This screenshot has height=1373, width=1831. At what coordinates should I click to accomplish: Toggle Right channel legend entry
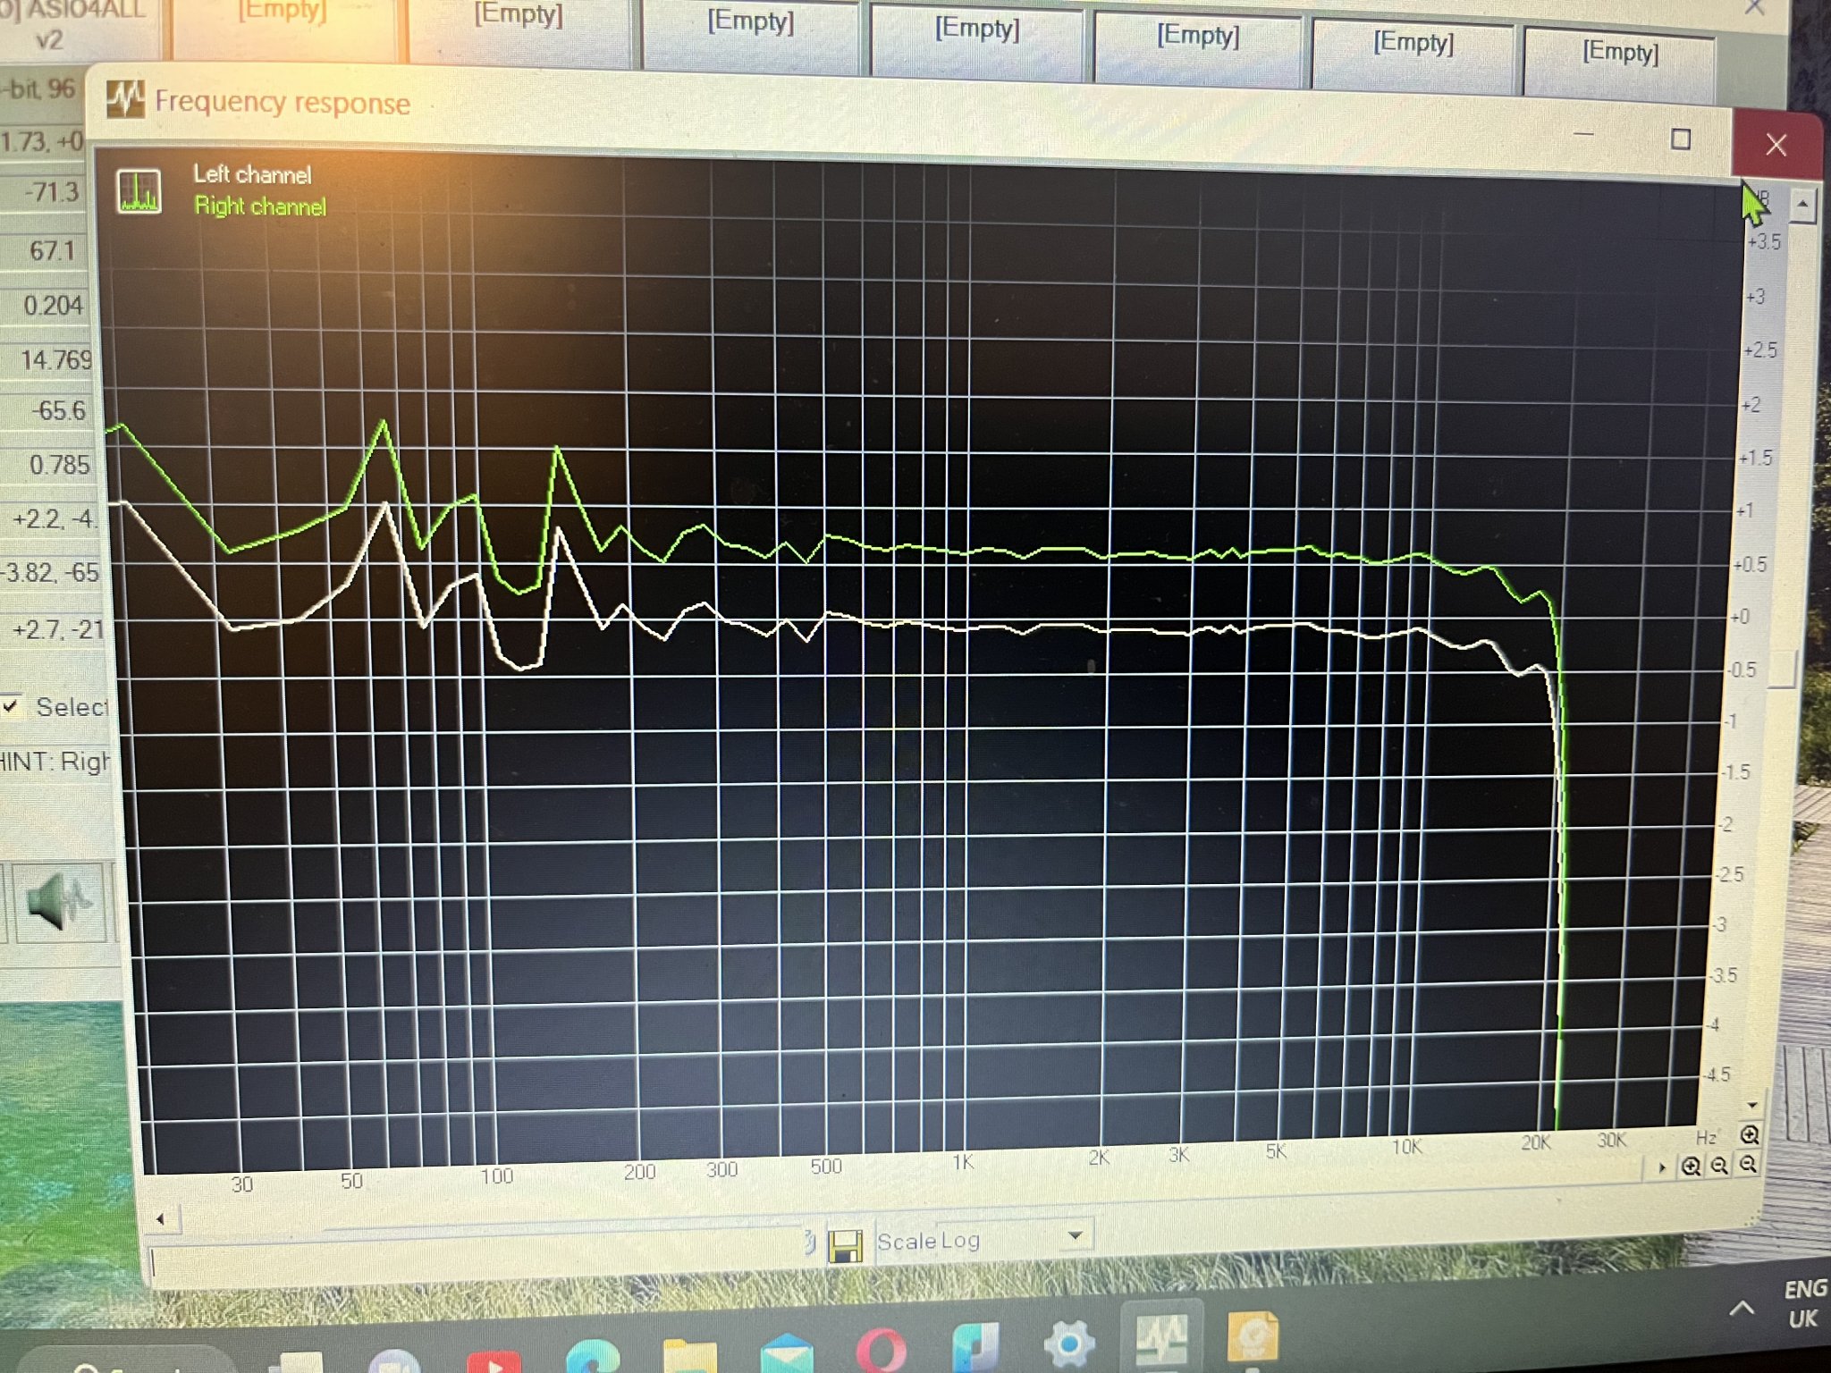pyautogui.click(x=260, y=206)
